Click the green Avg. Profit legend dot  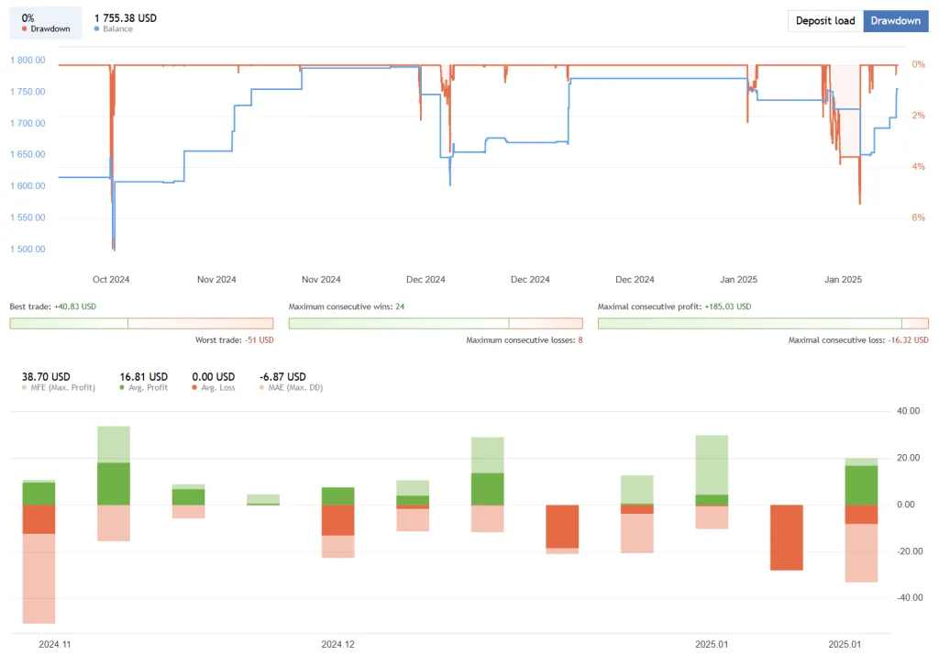122,387
